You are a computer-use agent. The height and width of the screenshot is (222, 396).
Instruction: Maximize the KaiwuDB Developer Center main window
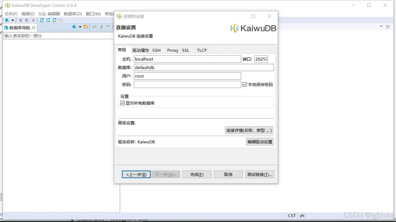369,5
